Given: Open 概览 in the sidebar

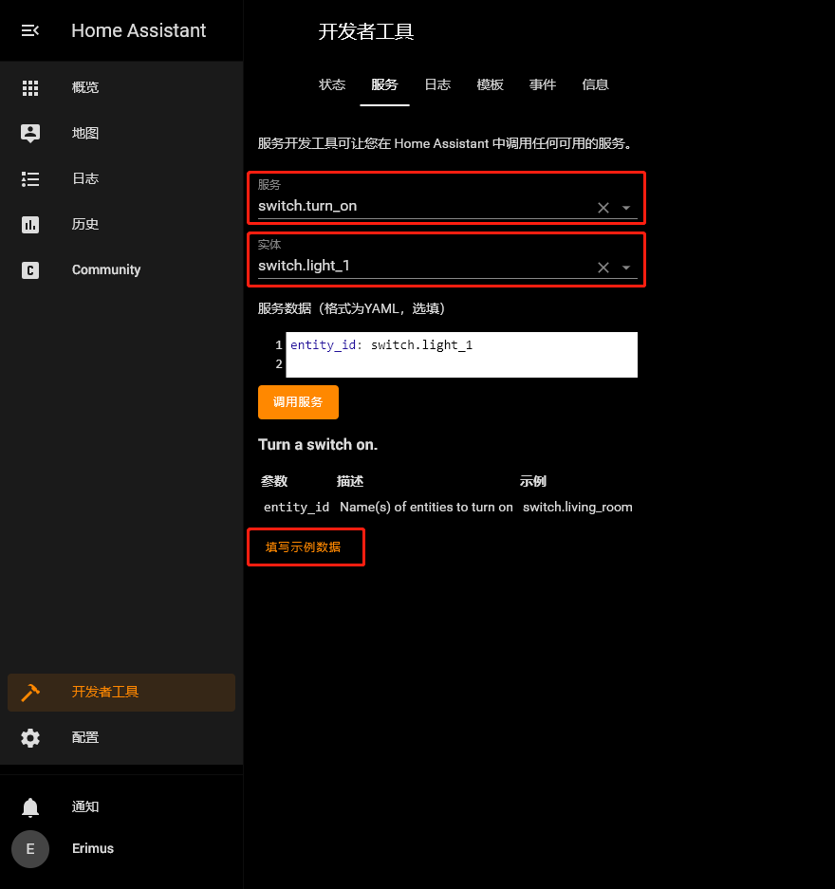Looking at the screenshot, I should [x=121, y=88].
